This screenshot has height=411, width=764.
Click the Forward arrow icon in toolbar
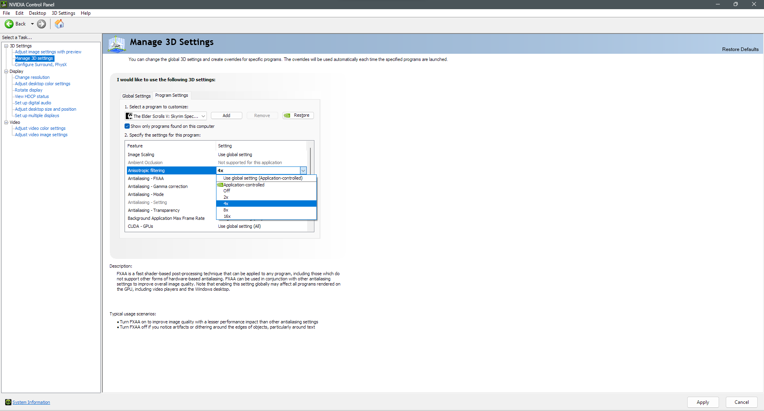[41, 24]
